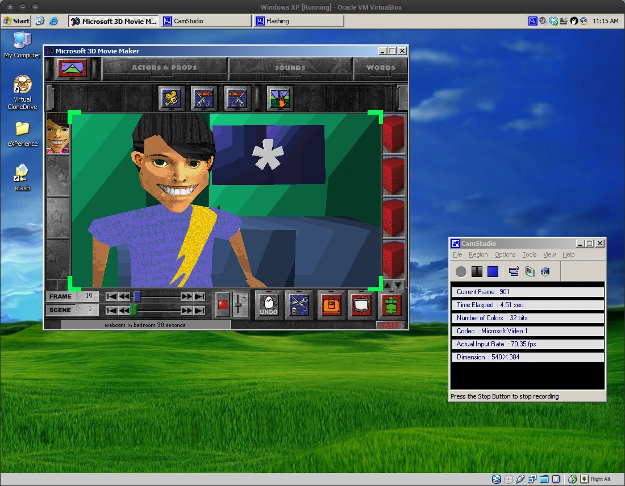The height and width of the screenshot is (486, 625).
Task: Click 'Codec : Microsoft Video 1' line
Action: tap(527, 331)
